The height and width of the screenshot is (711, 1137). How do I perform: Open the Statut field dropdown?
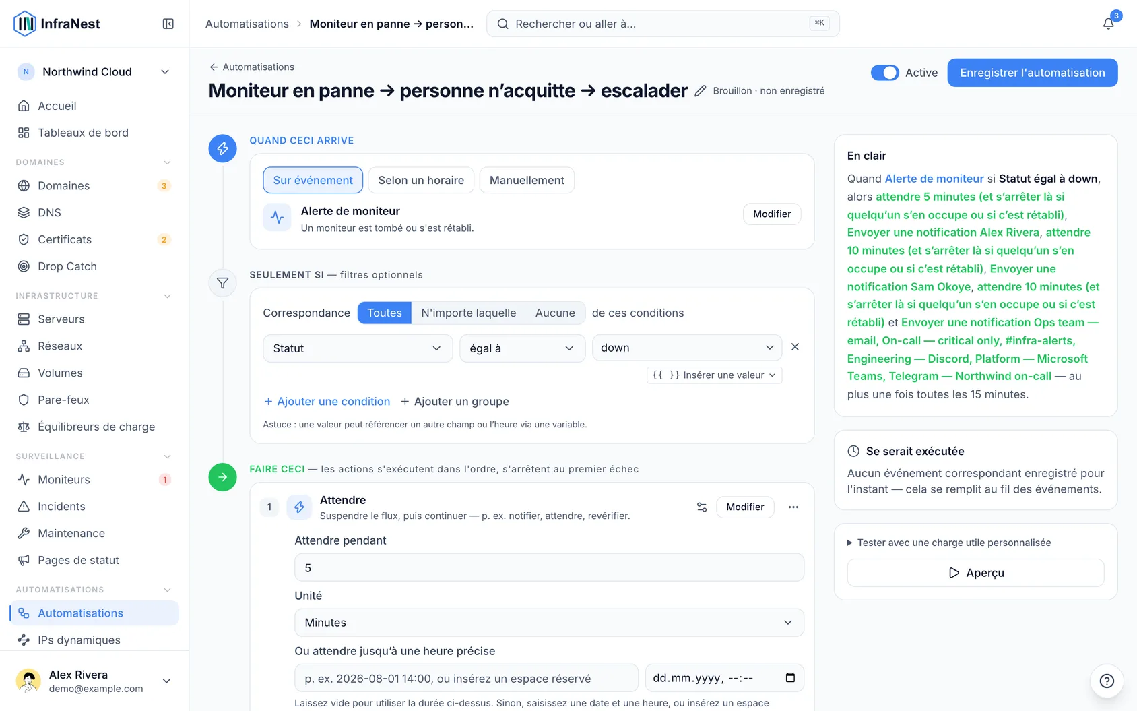tap(358, 348)
